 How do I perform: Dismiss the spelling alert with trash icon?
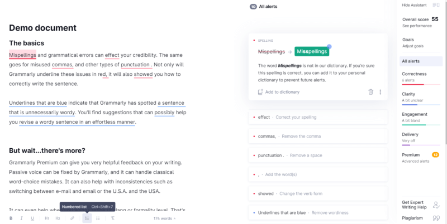click(x=370, y=92)
